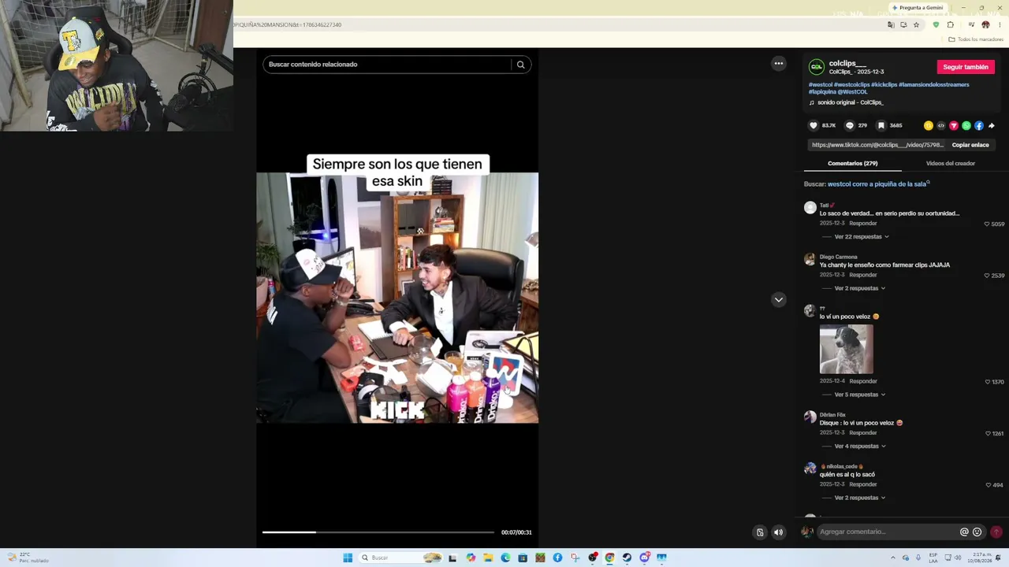The height and width of the screenshot is (567, 1009).
Task: Show hidden icons in the system tray
Action: [893, 558]
